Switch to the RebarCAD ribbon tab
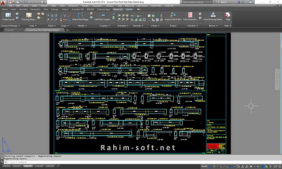The image size is (282, 169). (x=118, y=9)
